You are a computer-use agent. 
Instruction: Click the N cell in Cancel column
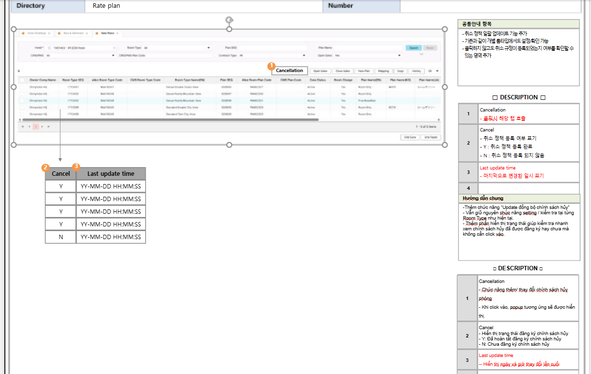coord(61,237)
